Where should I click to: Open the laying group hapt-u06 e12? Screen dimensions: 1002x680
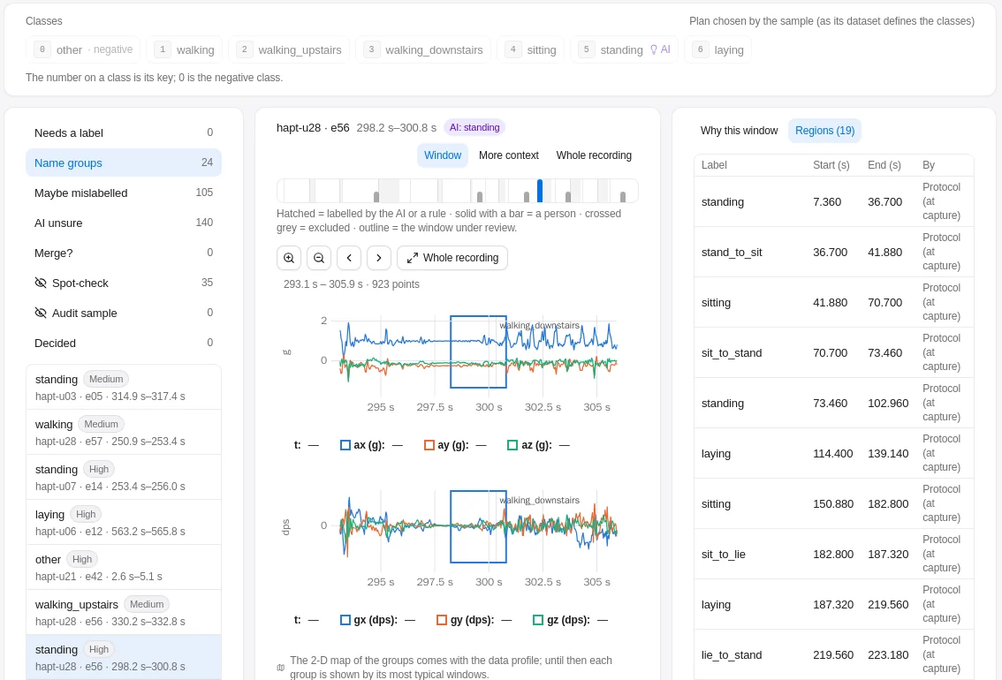[x=124, y=522]
